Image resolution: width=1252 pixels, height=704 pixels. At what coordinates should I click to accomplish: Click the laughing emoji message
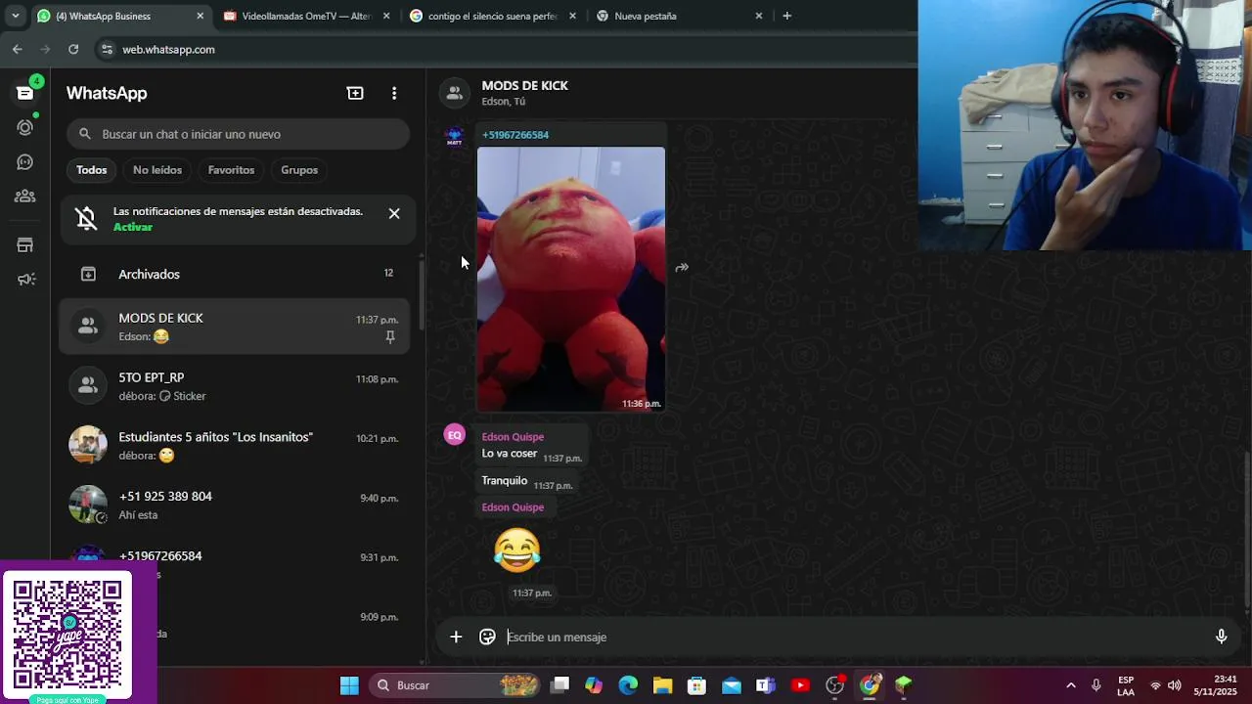pyautogui.click(x=516, y=550)
